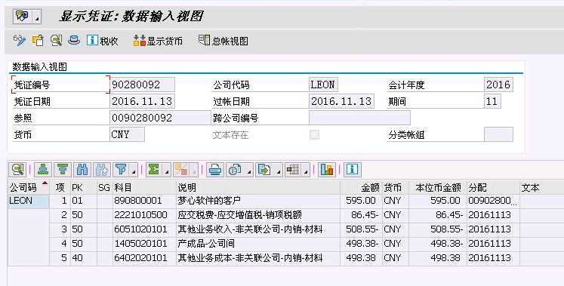Image resolution: width=564 pixels, height=286 pixels.
Task: Select amount cell 508.55- in 金额 column
Action: point(361,229)
